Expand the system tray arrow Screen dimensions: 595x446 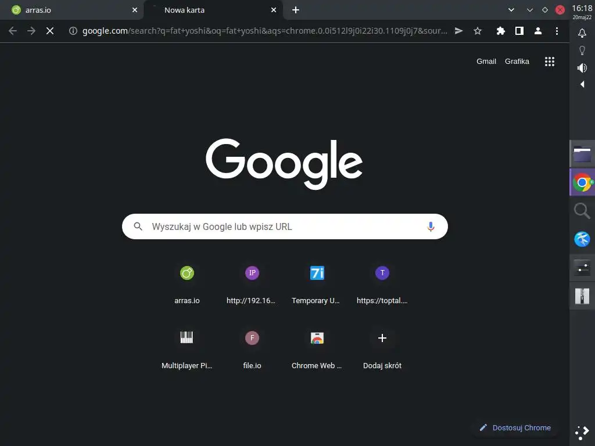coord(582,84)
